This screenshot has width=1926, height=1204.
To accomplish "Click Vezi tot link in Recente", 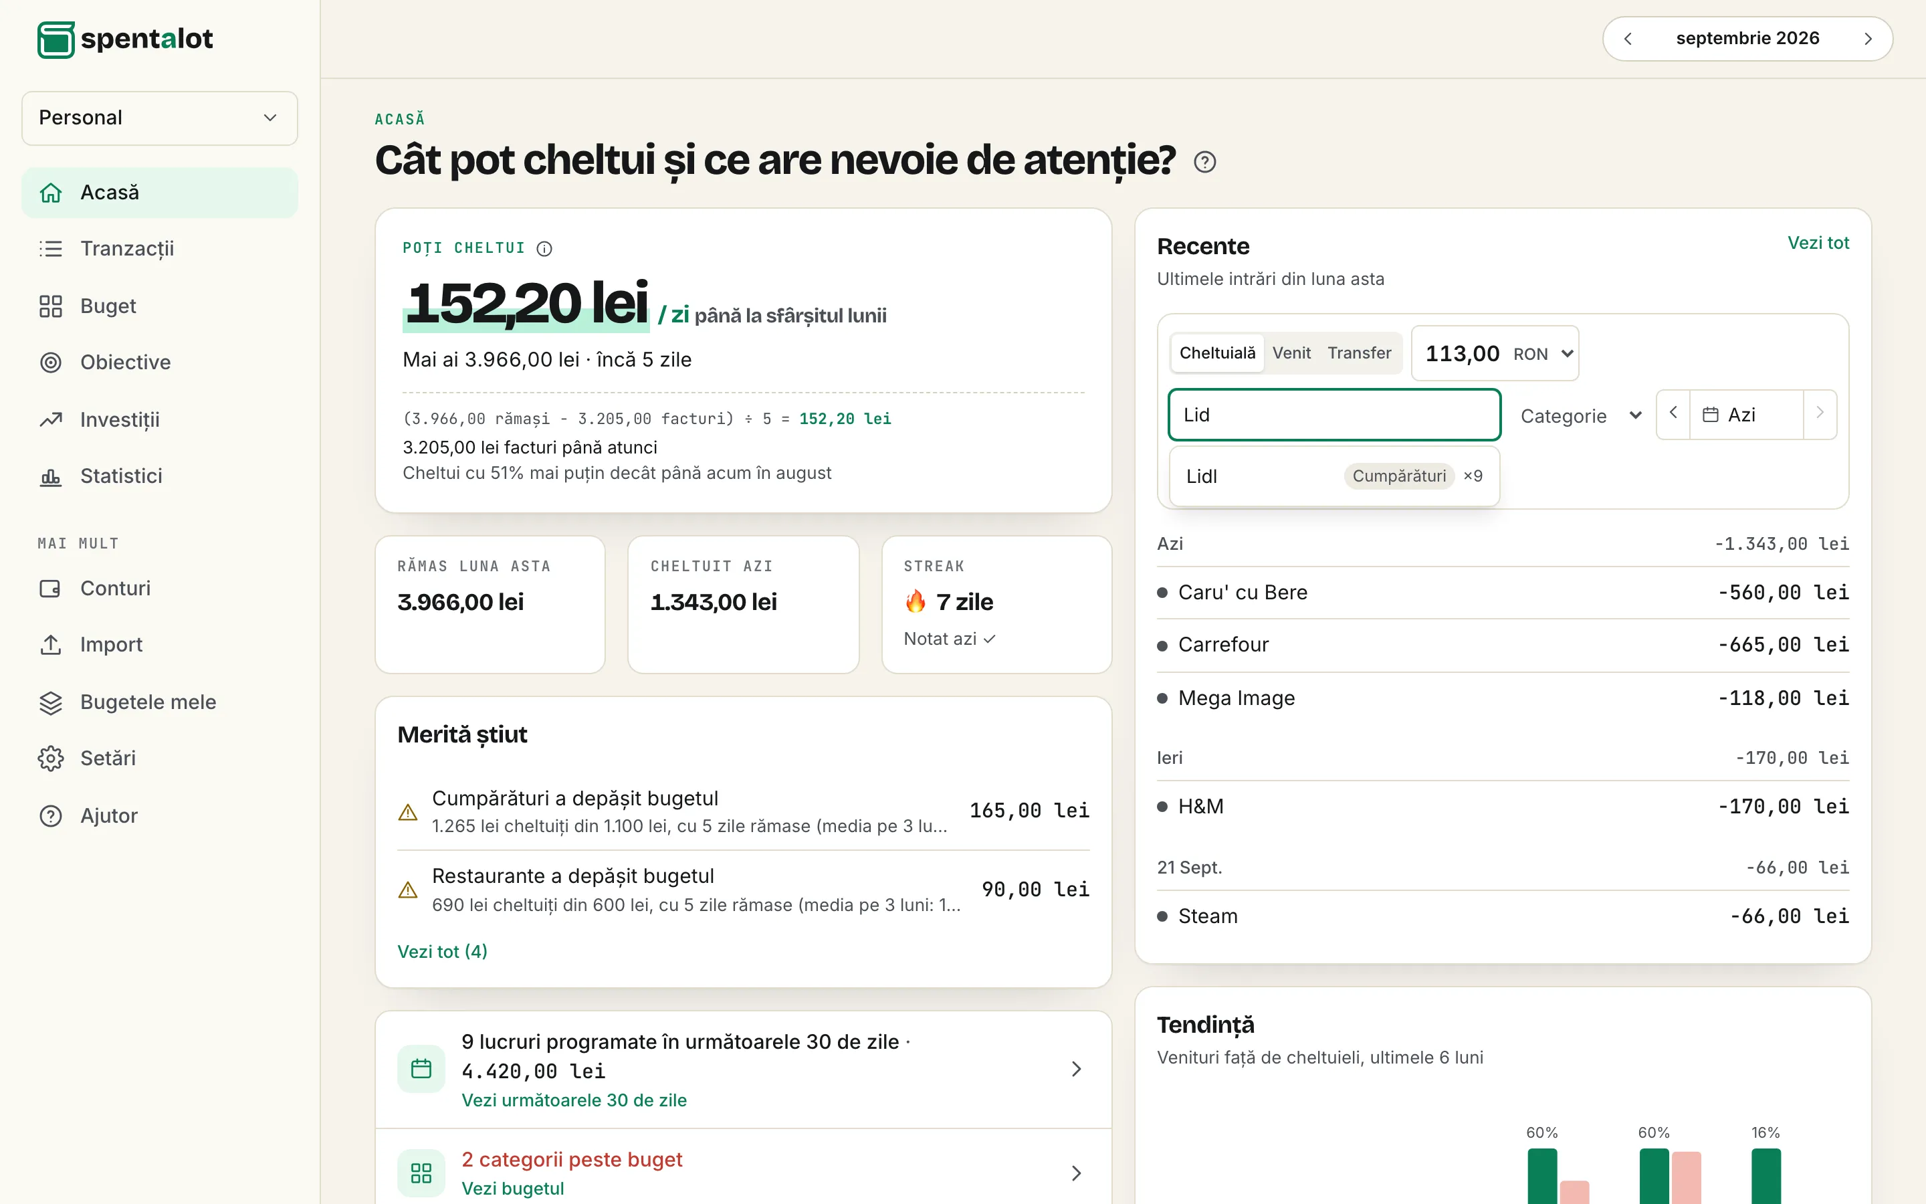I will click(1818, 243).
